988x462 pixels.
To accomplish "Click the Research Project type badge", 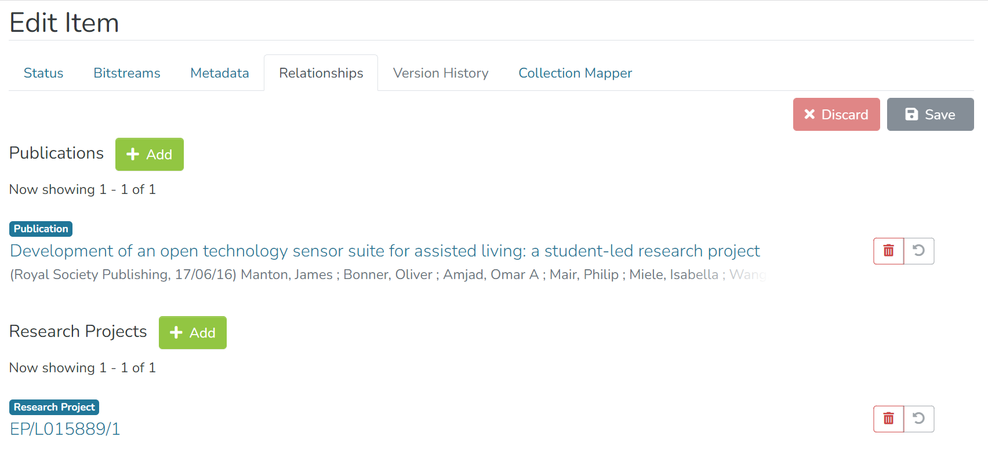I will pyautogui.click(x=55, y=407).
